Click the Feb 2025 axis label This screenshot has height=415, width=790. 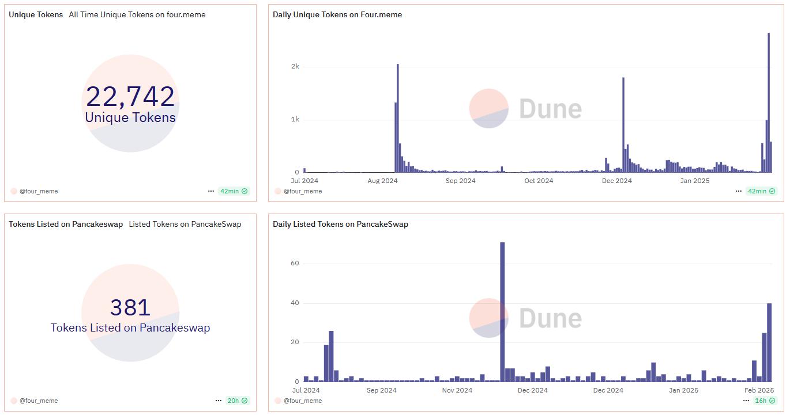pos(759,390)
